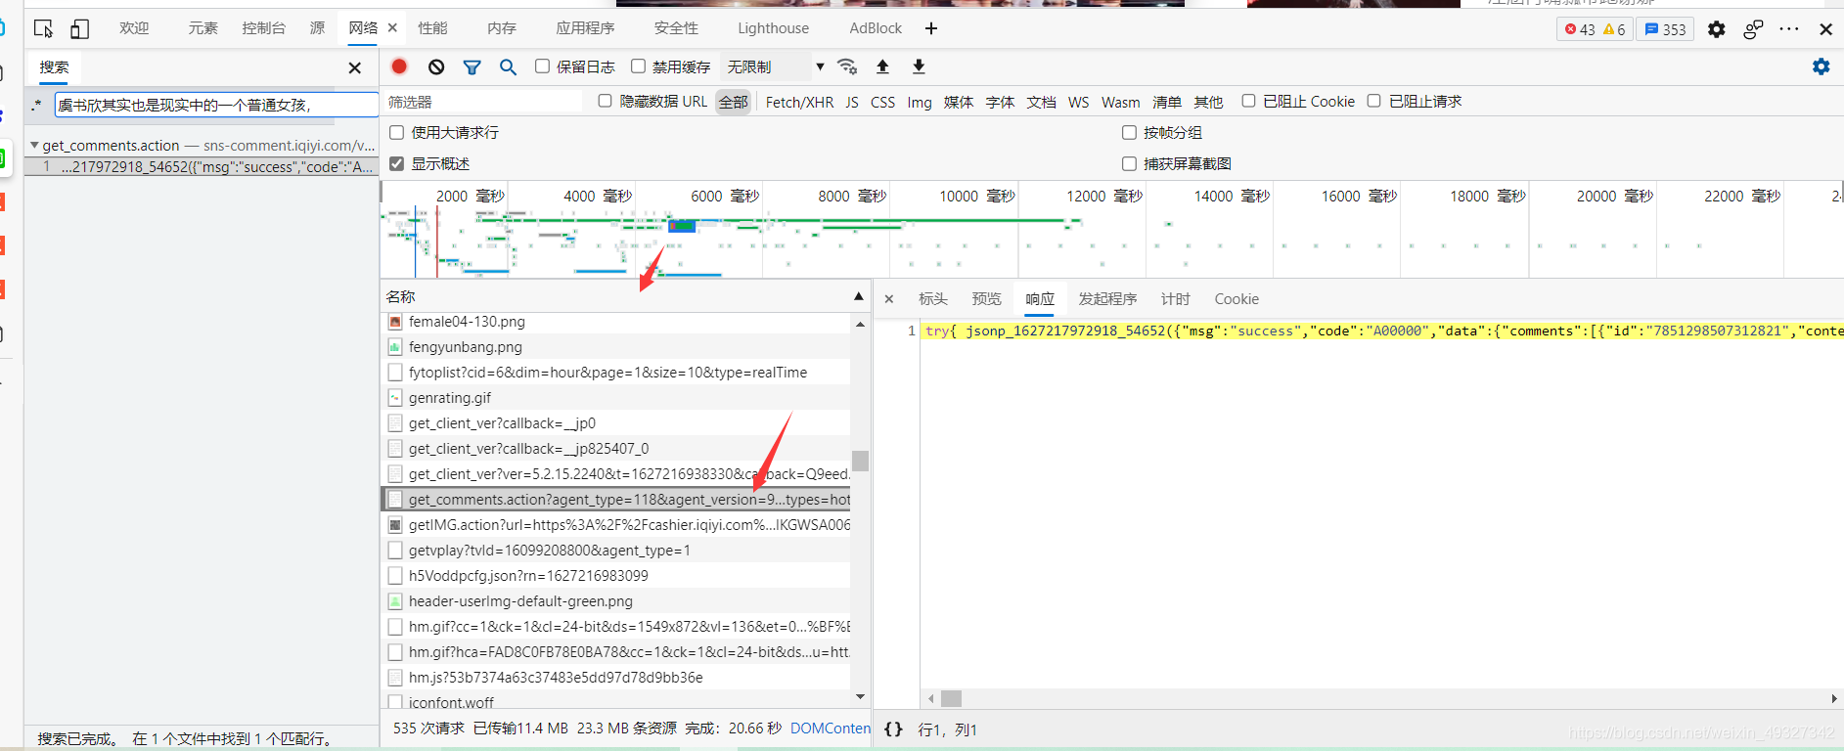The height and width of the screenshot is (751, 1844).
Task: Open network conditions wifi icon
Action: tap(847, 66)
